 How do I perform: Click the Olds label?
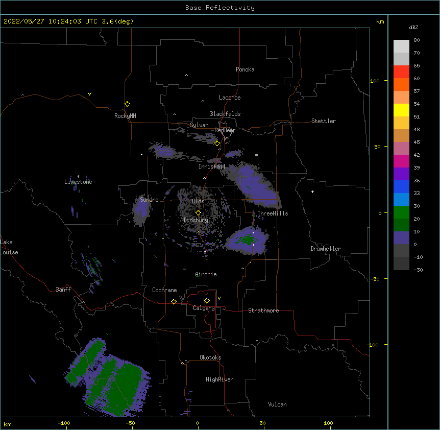click(x=198, y=201)
